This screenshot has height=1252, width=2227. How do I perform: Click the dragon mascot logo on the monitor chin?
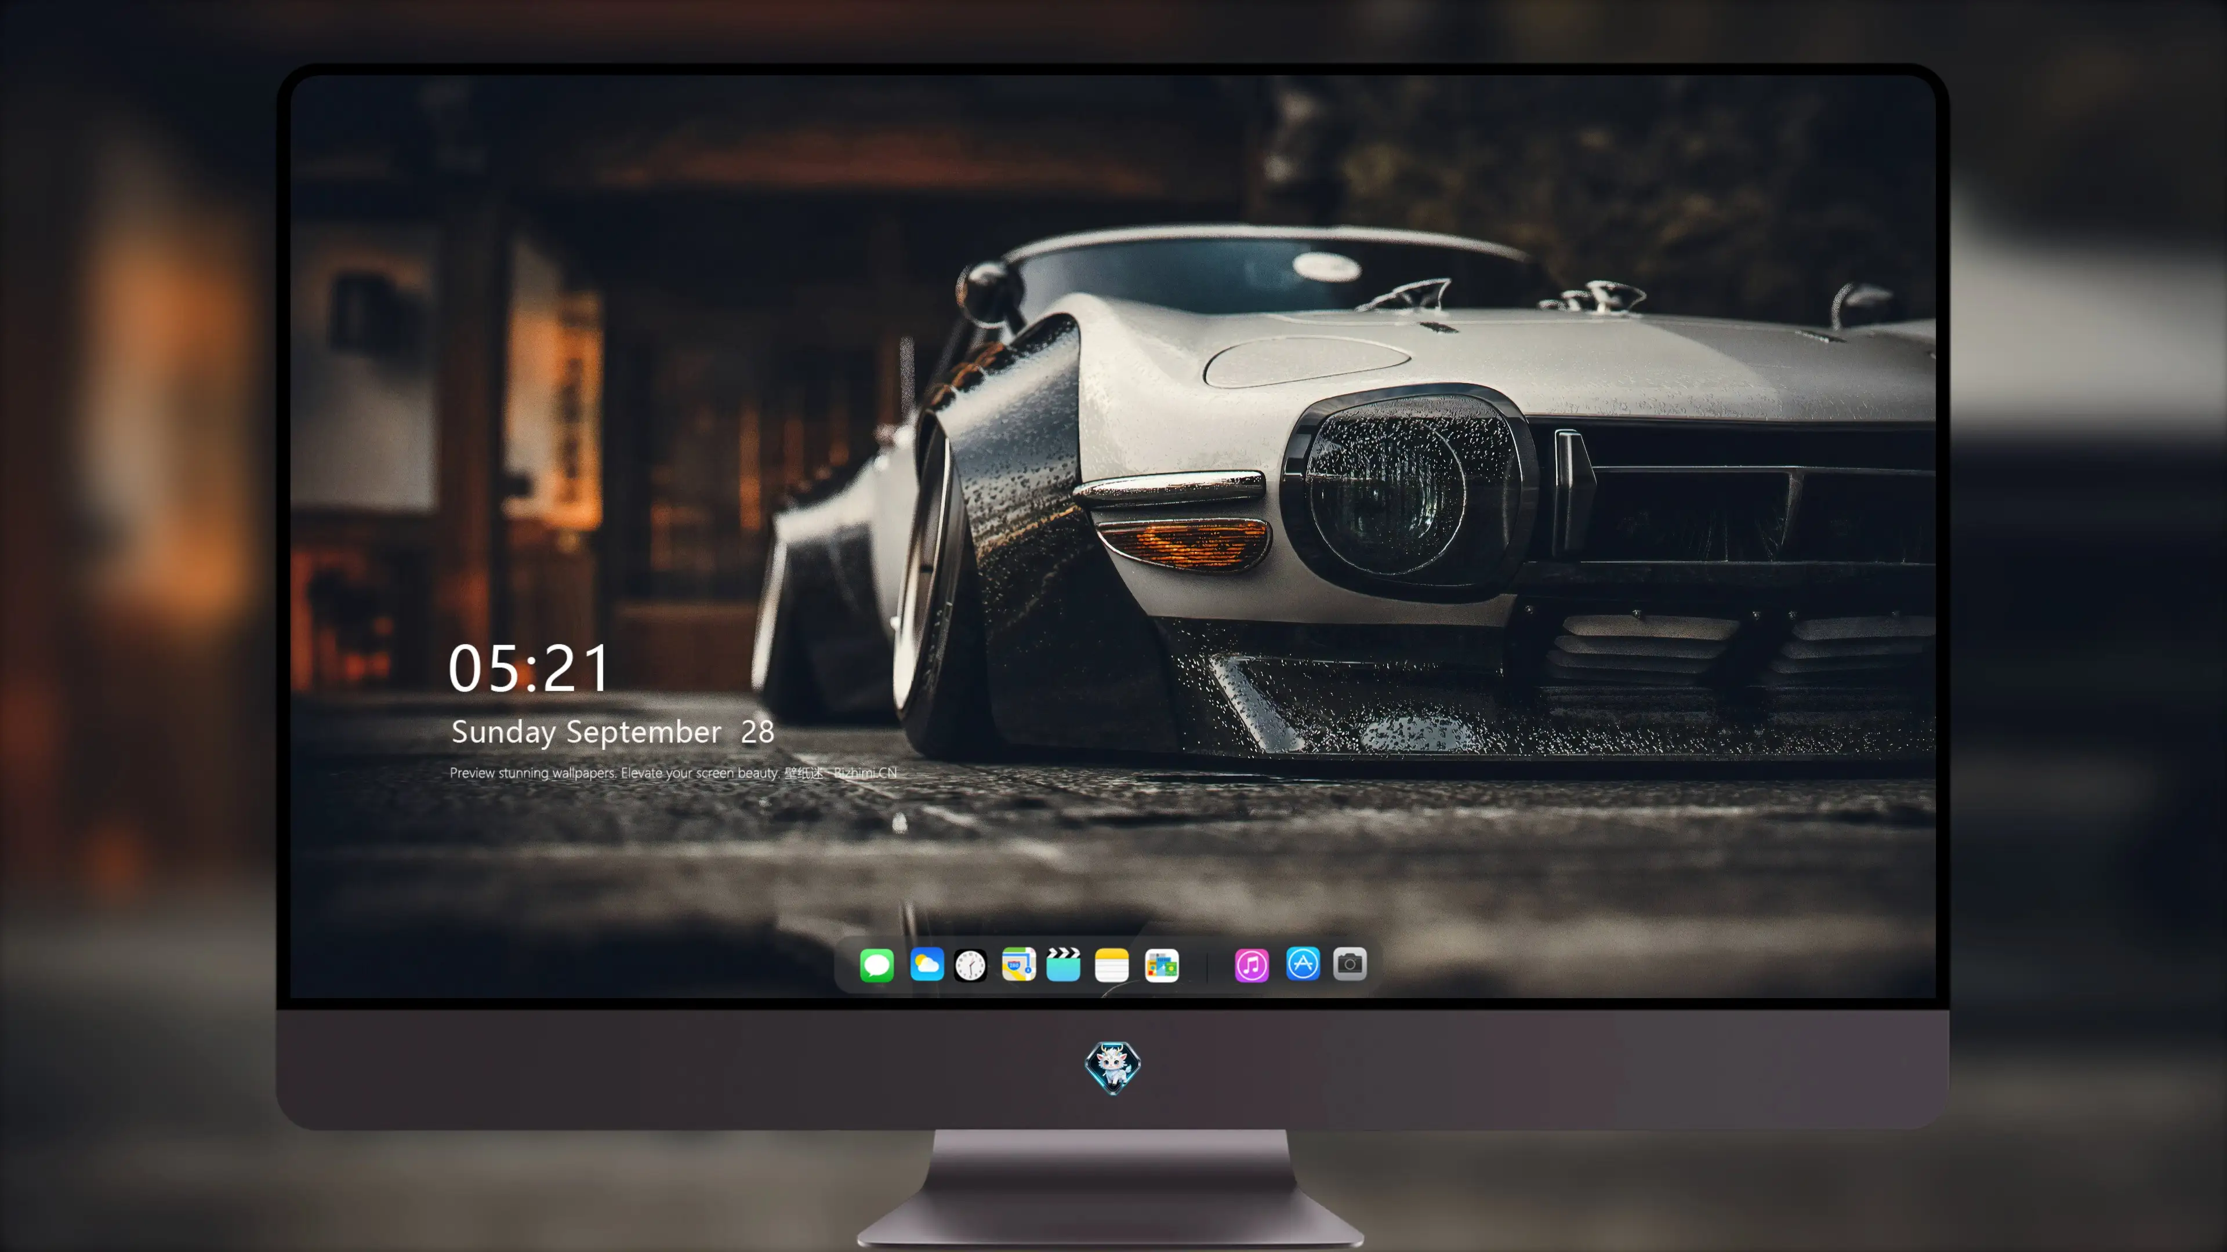point(1113,1068)
